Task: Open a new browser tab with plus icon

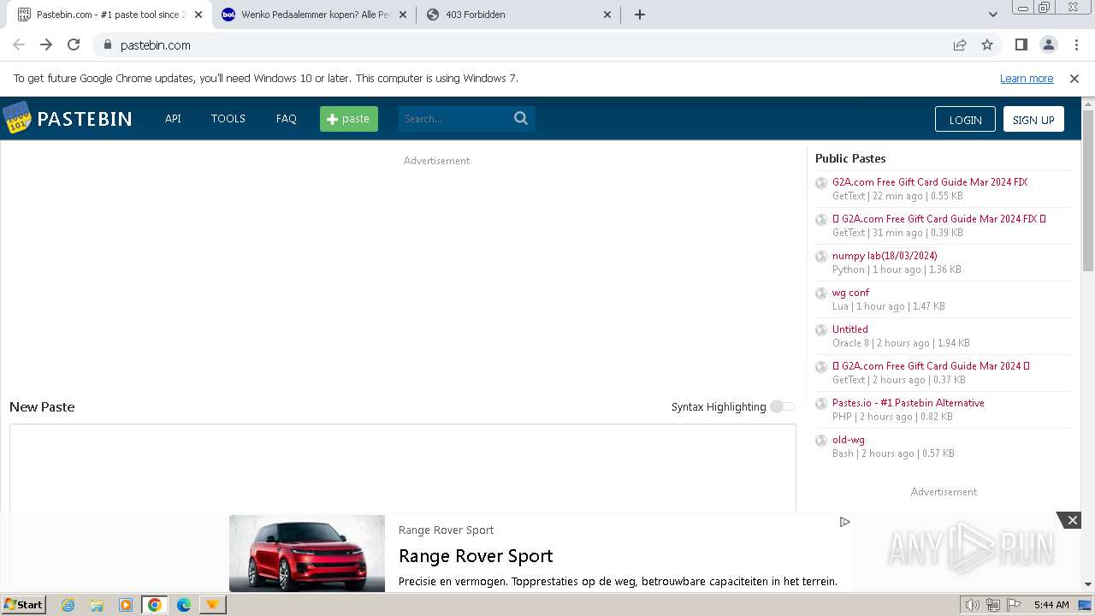Action: (x=640, y=15)
